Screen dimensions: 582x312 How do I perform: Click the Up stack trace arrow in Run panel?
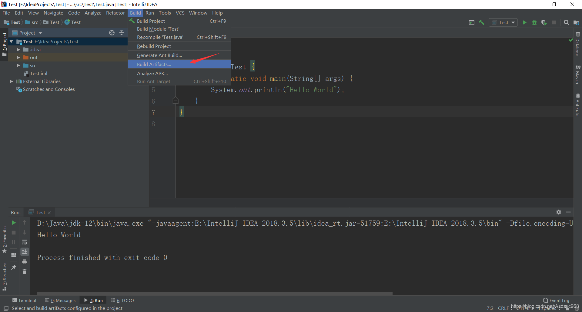[25, 223]
